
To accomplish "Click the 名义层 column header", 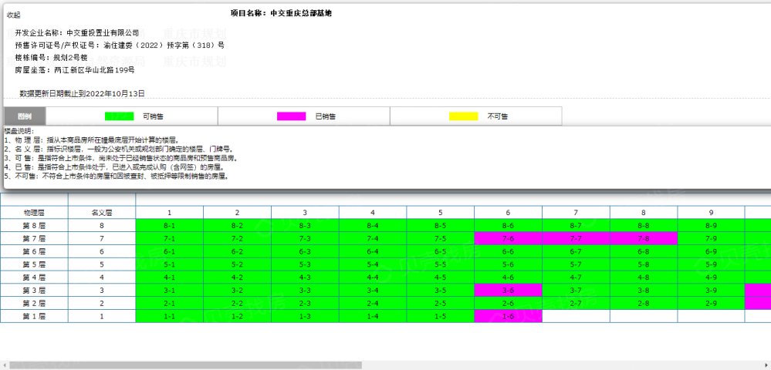I will [102, 213].
